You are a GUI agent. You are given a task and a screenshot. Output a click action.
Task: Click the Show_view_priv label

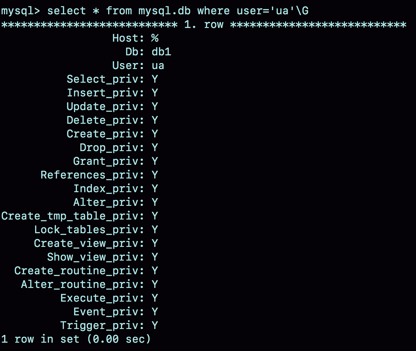coord(95,257)
